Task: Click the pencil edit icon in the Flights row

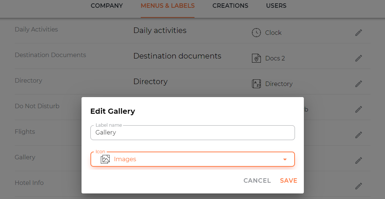Action: pyautogui.click(x=358, y=135)
